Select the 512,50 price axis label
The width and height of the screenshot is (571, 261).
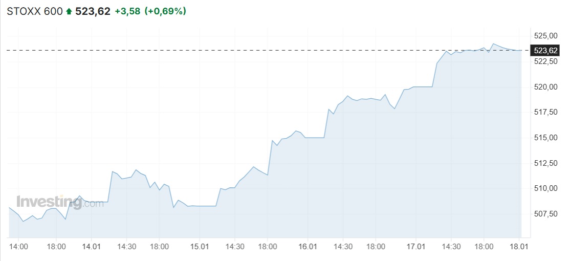pyautogui.click(x=545, y=163)
